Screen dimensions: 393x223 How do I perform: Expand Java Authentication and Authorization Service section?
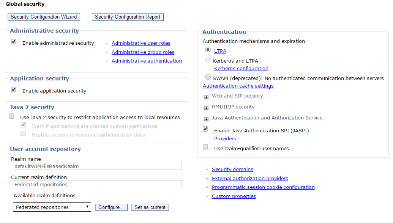click(206, 119)
